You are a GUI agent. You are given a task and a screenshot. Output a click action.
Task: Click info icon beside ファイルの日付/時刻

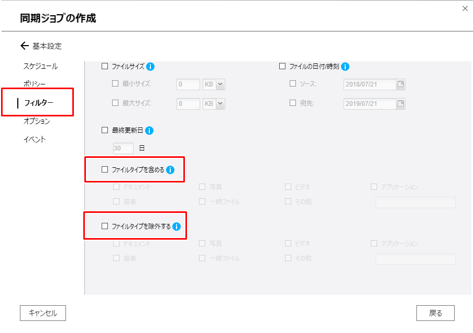pyautogui.click(x=345, y=67)
